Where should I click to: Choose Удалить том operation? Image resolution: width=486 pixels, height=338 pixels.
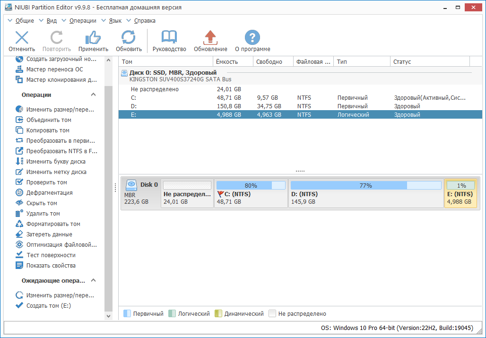point(37,214)
